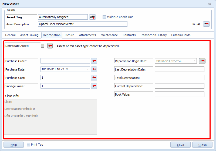216x151 pixels.
Task: View the Transaction History tab
Action: (153, 35)
